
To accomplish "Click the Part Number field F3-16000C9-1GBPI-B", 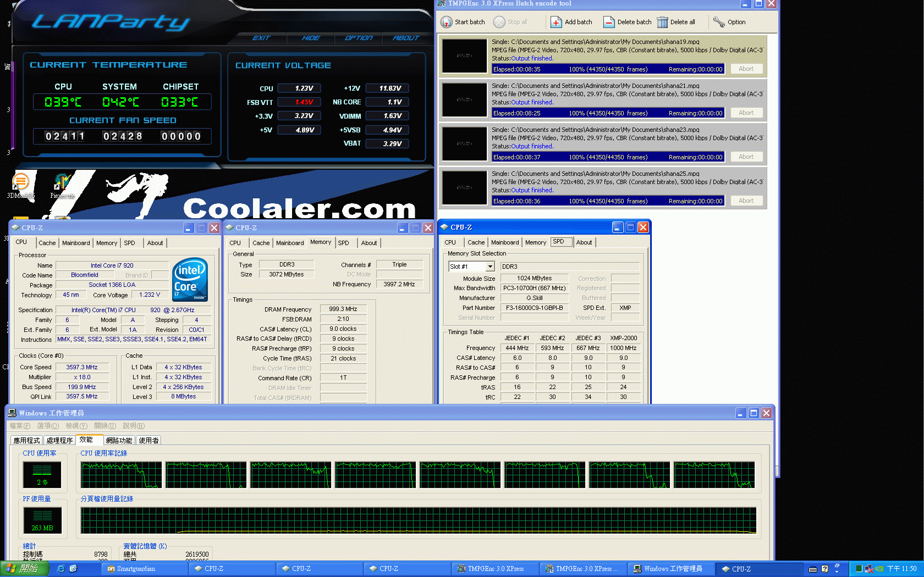I will pyautogui.click(x=535, y=308).
